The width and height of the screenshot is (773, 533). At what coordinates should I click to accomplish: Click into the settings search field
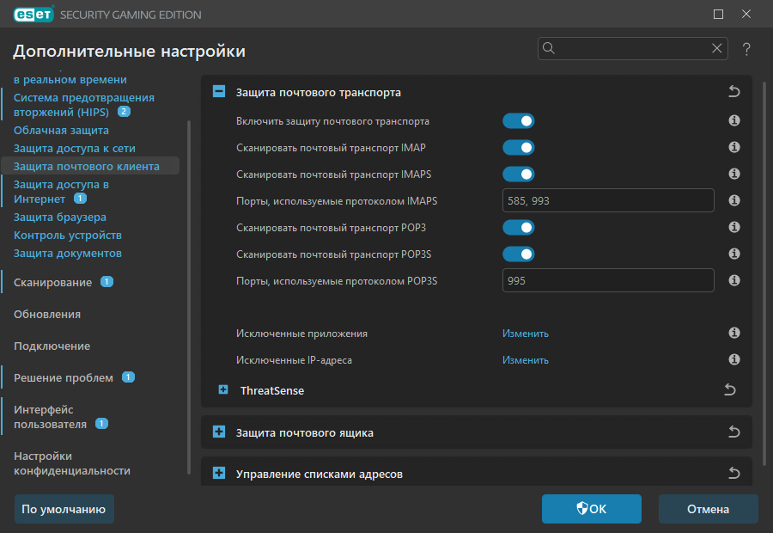pos(632,48)
